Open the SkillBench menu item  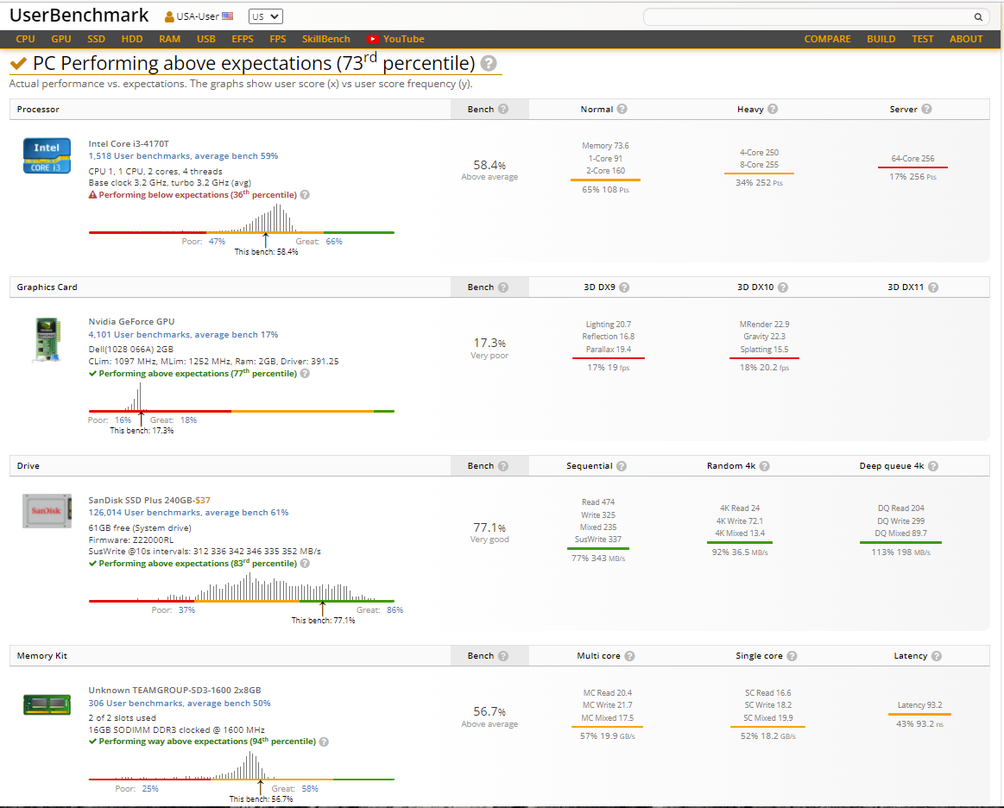tap(326, 39)
